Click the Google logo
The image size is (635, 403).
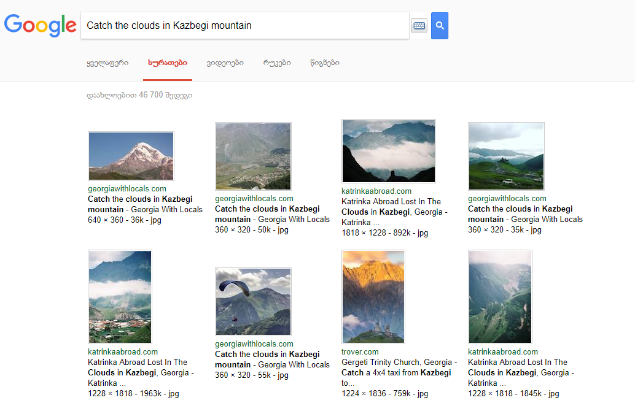pyautogui.click(x=40, y=25)
